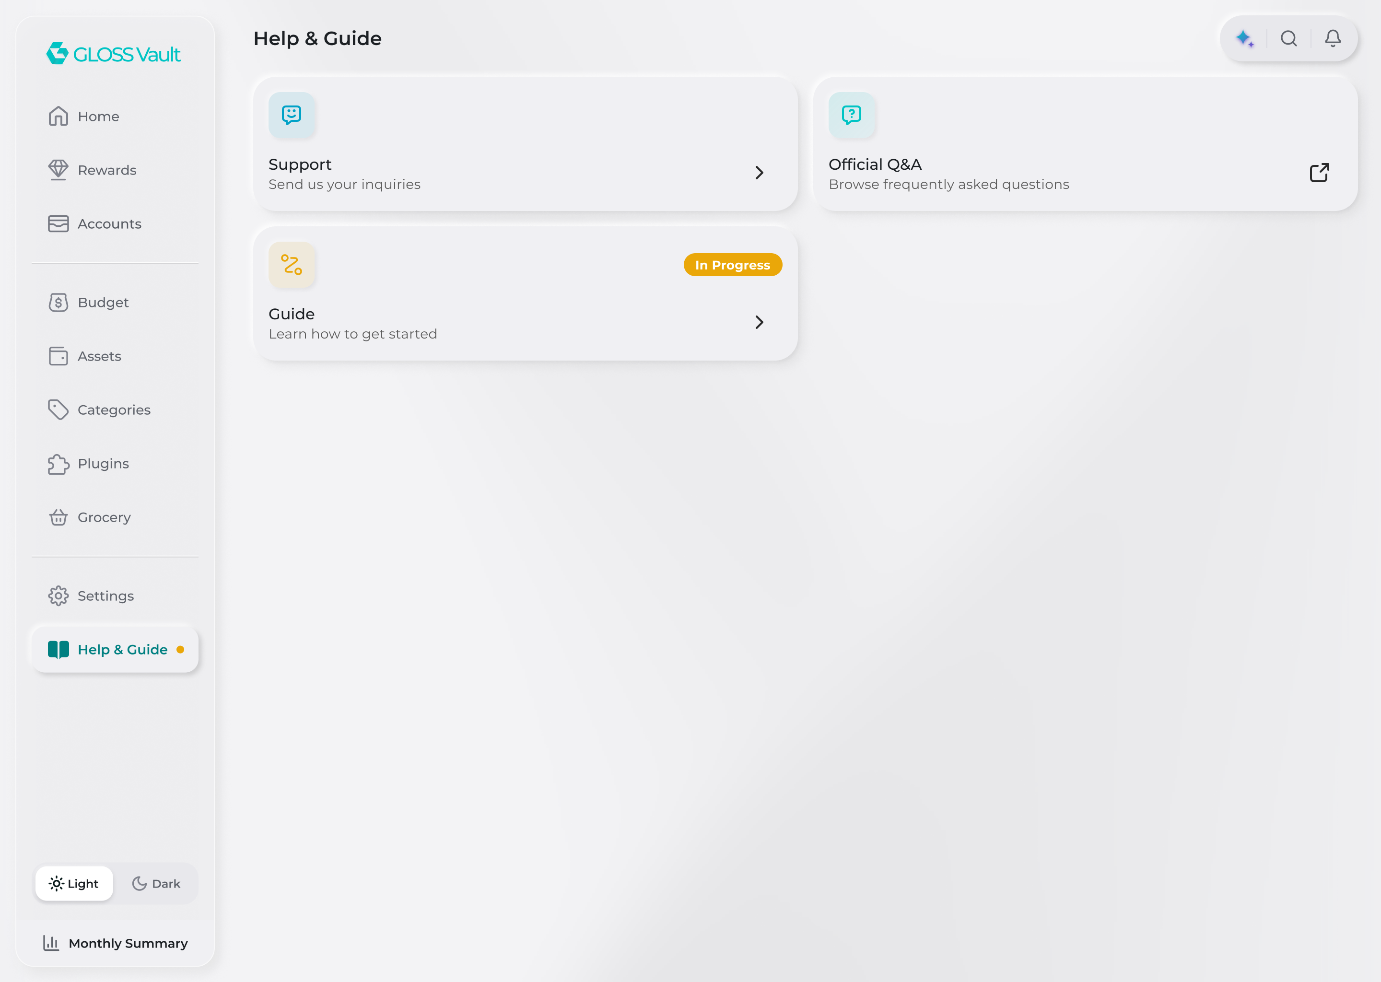Click the Categories tag icon
This screenshot has height=982, width=1381.
coord(58,410)
